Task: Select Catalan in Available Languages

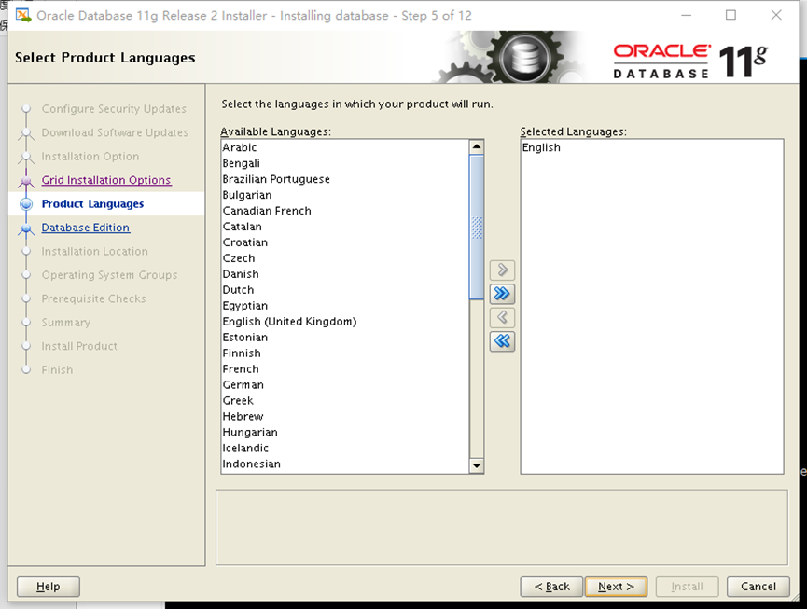Action: (x=345, y=227)
